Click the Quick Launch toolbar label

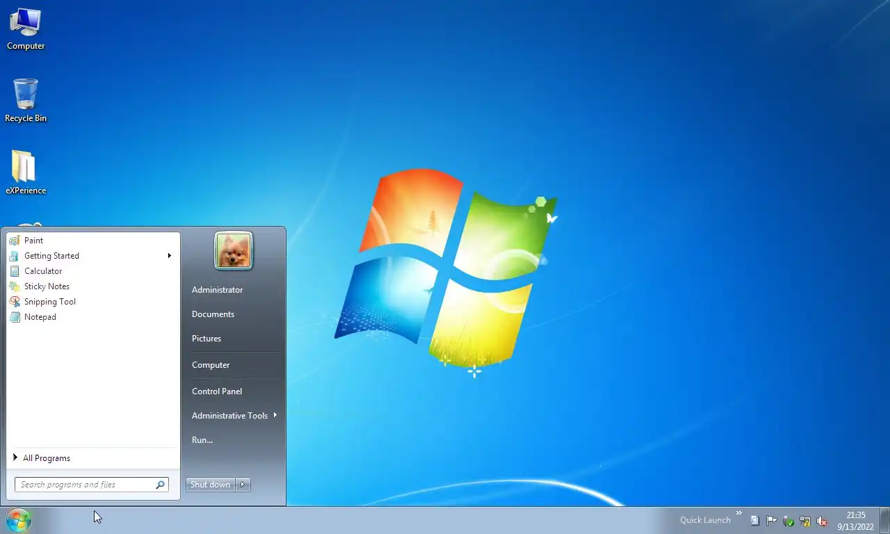point(705,520)
